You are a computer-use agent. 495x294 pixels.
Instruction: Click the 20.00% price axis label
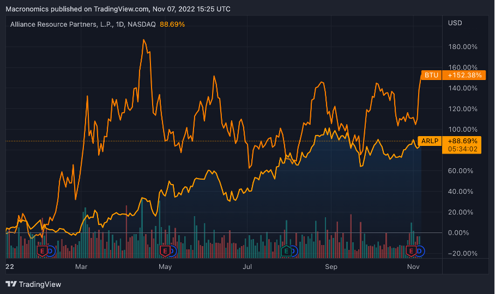pyautogui.click(x=460, y=212)
